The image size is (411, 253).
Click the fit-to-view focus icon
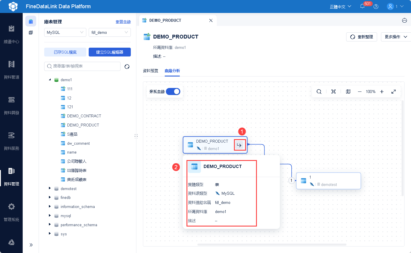[334, 91]
